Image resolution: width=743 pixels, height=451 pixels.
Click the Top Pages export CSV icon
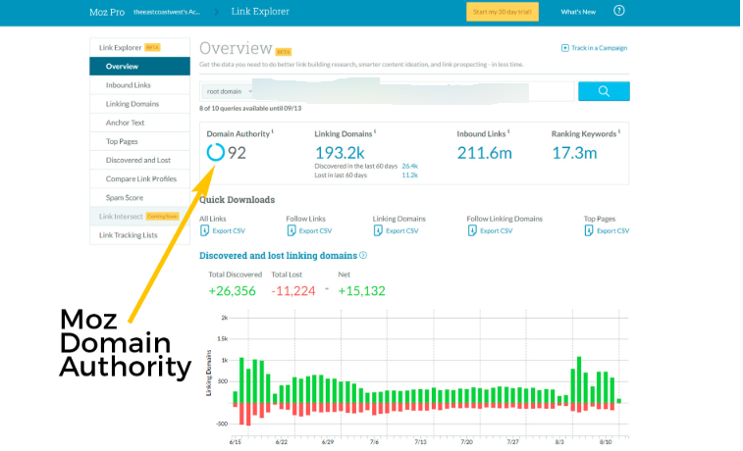(589, 230)
